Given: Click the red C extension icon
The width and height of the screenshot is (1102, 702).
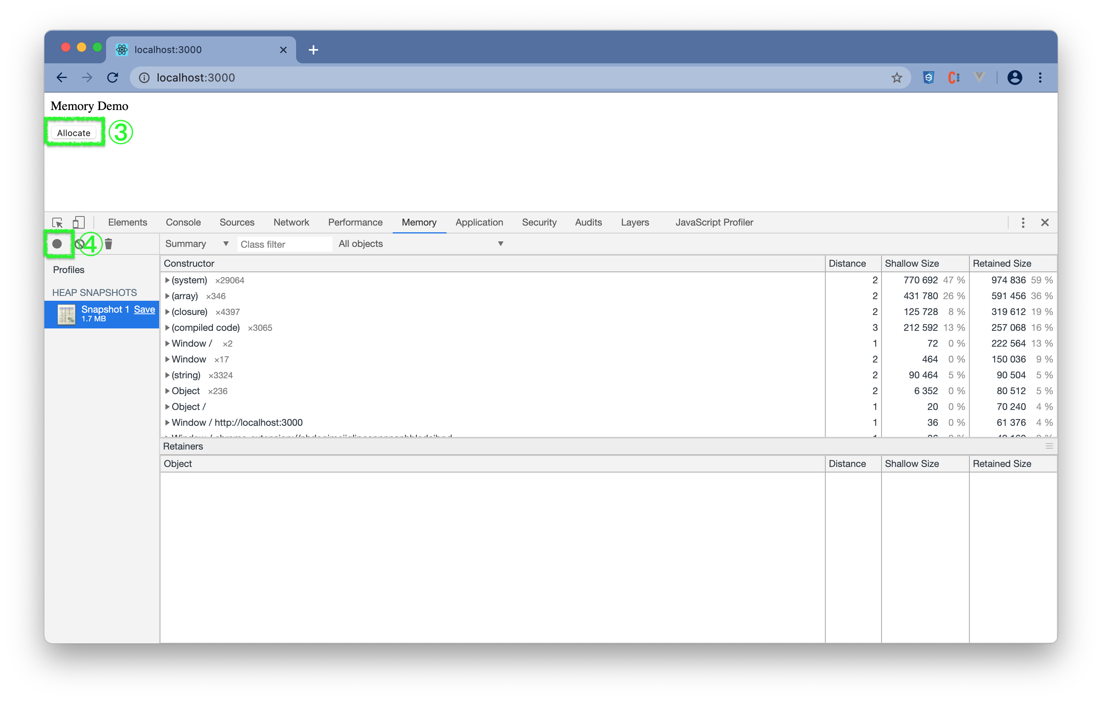Looking at the screenshot, I should [x=954, y=78].
